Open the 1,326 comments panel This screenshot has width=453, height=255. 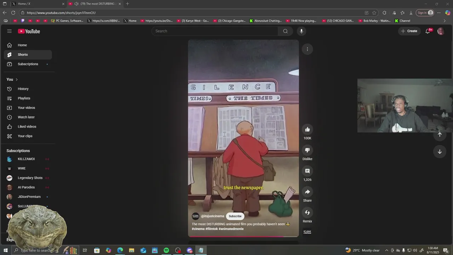tap(307, 171)
